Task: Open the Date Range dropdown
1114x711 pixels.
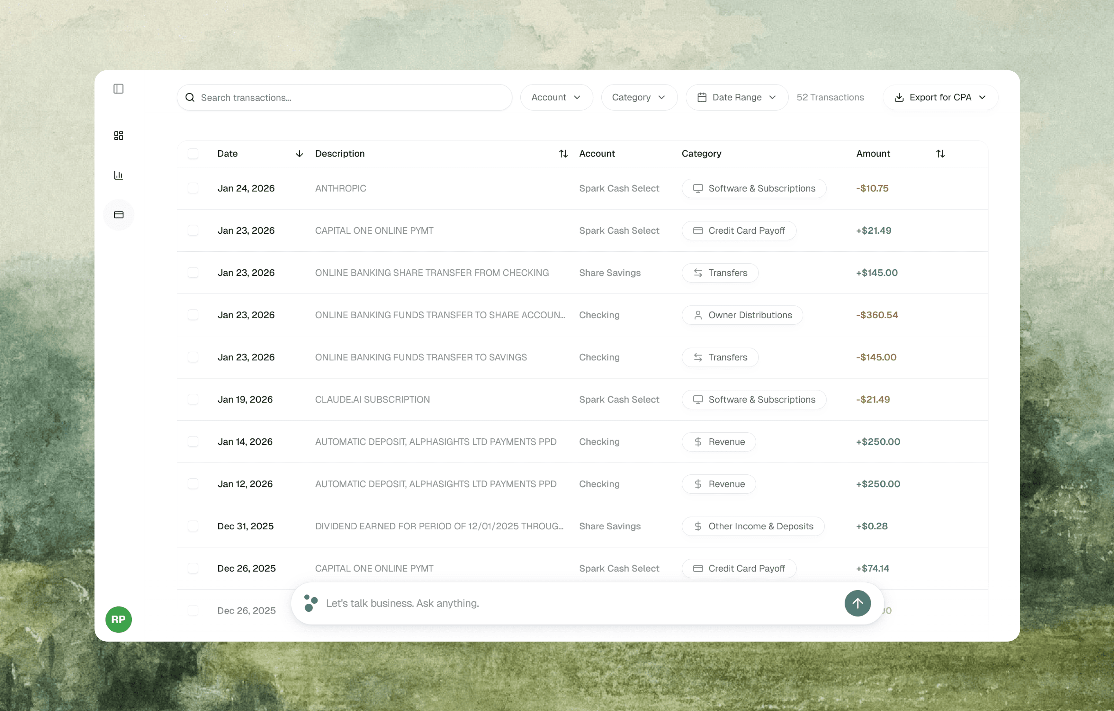Action: [736, 98]
